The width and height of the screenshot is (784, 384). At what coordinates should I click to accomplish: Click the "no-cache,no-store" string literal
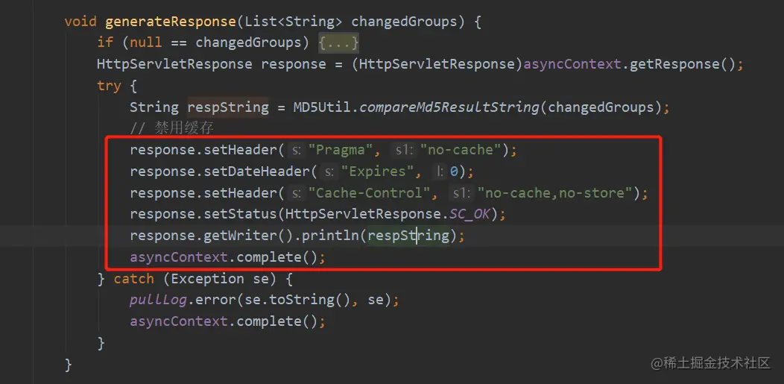tap(555, 192)
